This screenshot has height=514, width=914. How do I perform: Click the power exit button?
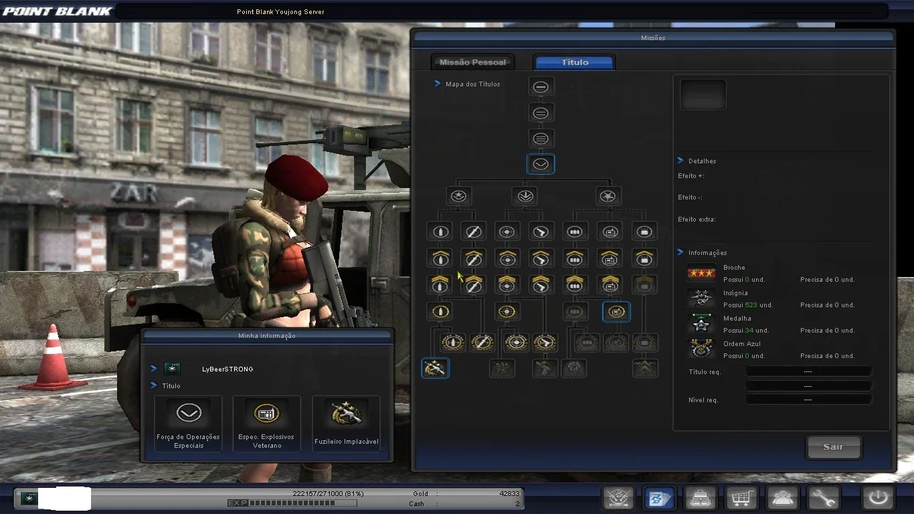[x=878, y=498]
